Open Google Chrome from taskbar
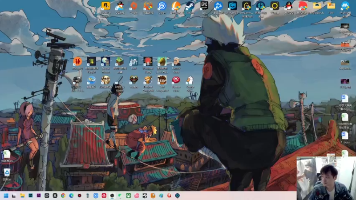Image resolution: width=356 pixels, height=200 pixels. click(x=63, y=196)
